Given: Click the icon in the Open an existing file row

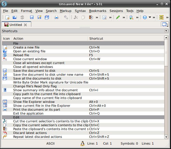Looking at the screenshot, I should [5, 51].
